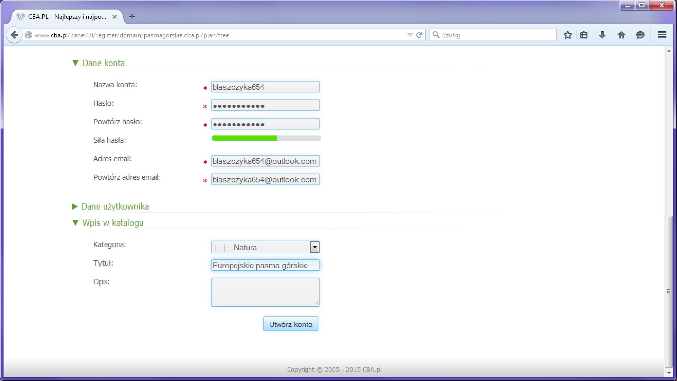Click the hamburger menu icon
Image resolution: width=677 pixels, height=381 pixels.
(x=661, y=35)
